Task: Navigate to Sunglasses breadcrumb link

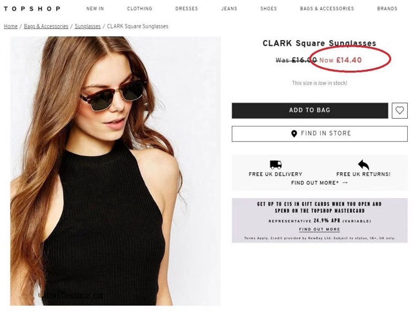Action: point(88,26)
